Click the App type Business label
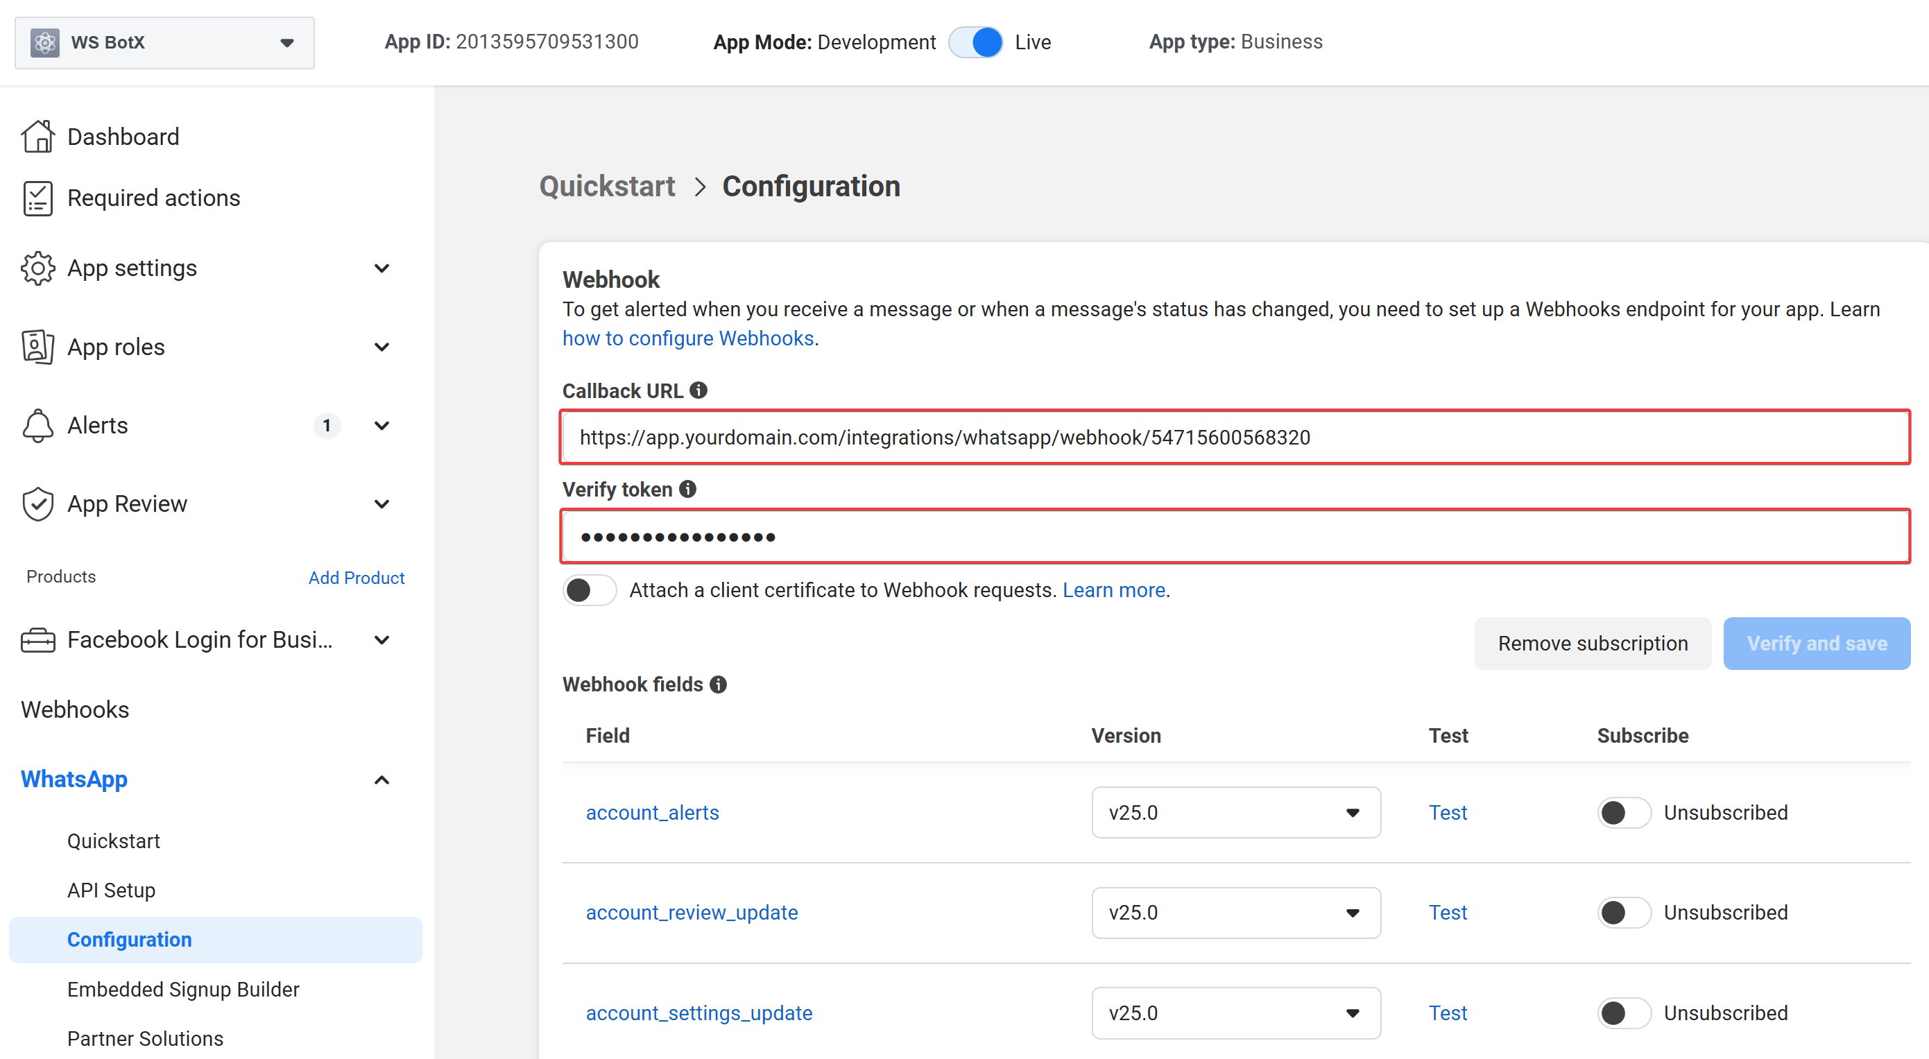 point(1235,42)
